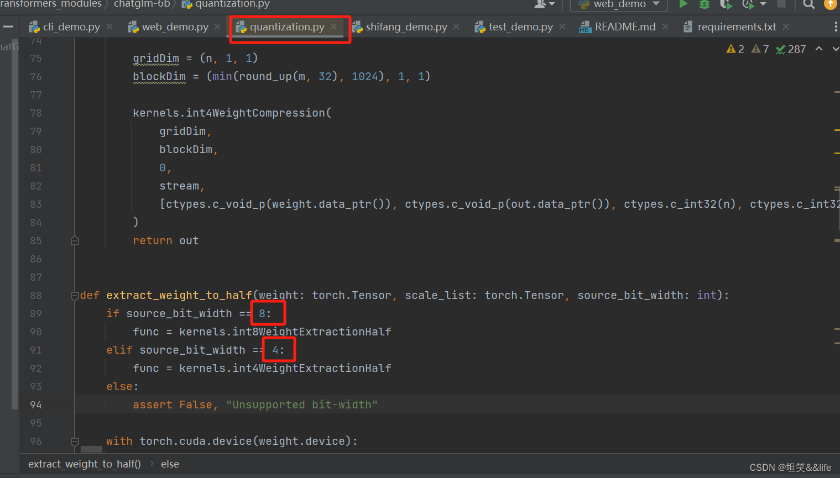Click the typo count 287 indicator

[791, 49]
